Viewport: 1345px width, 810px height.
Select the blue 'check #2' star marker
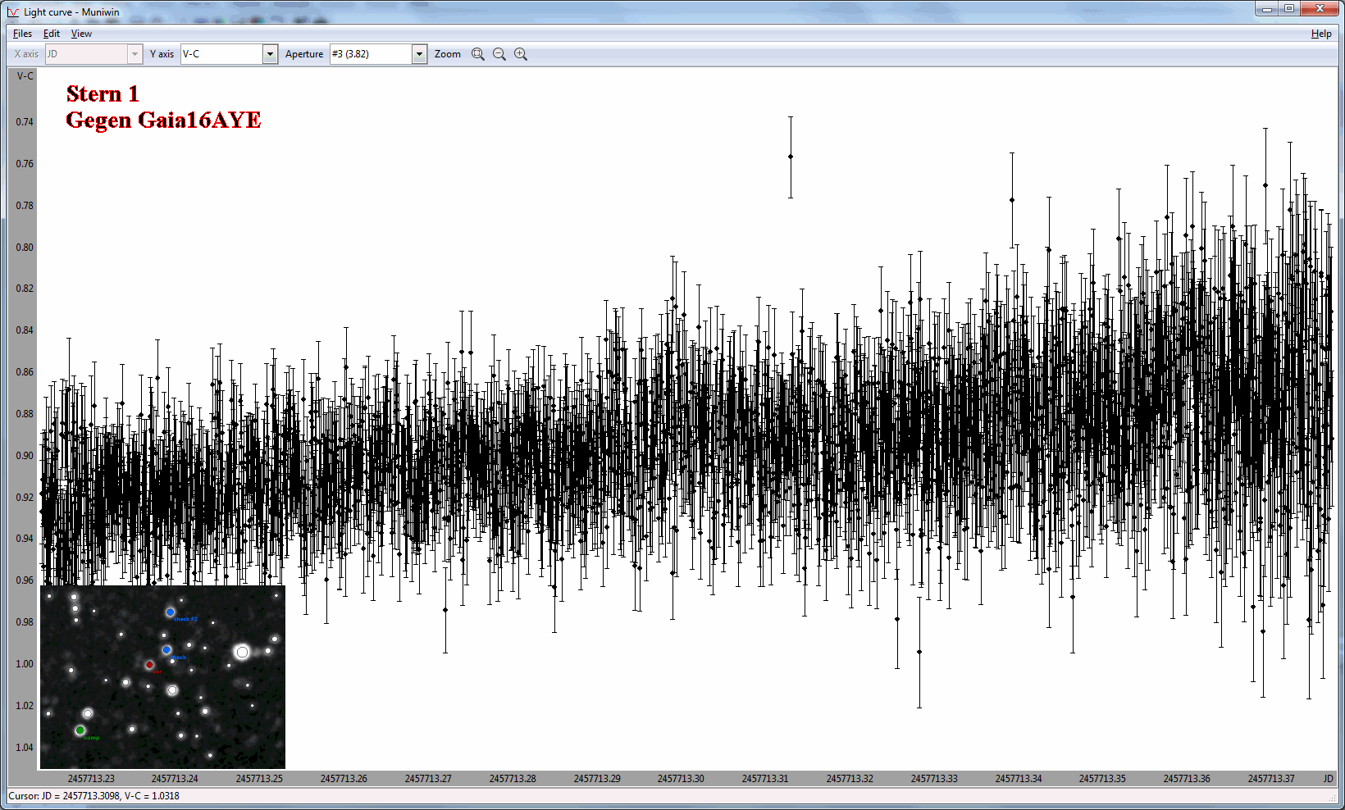click(x=171, y=612)
